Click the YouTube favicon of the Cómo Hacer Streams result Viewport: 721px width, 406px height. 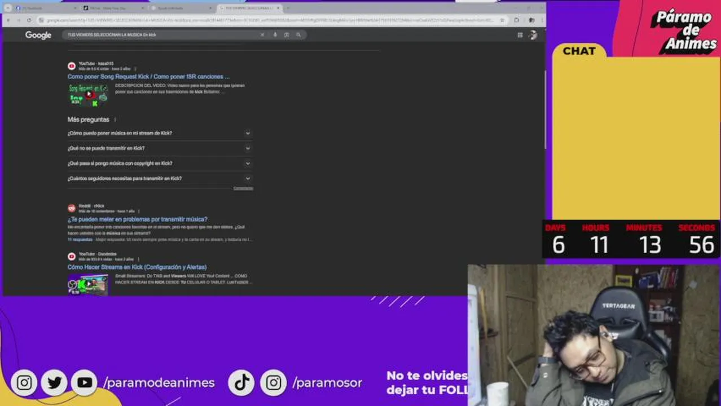(72, 257)
